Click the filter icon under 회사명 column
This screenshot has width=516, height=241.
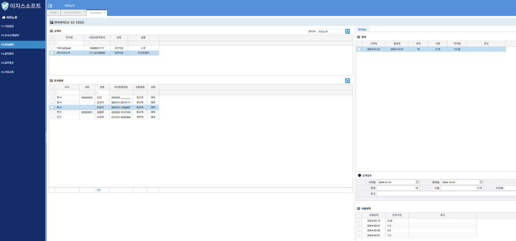(57, 43)
